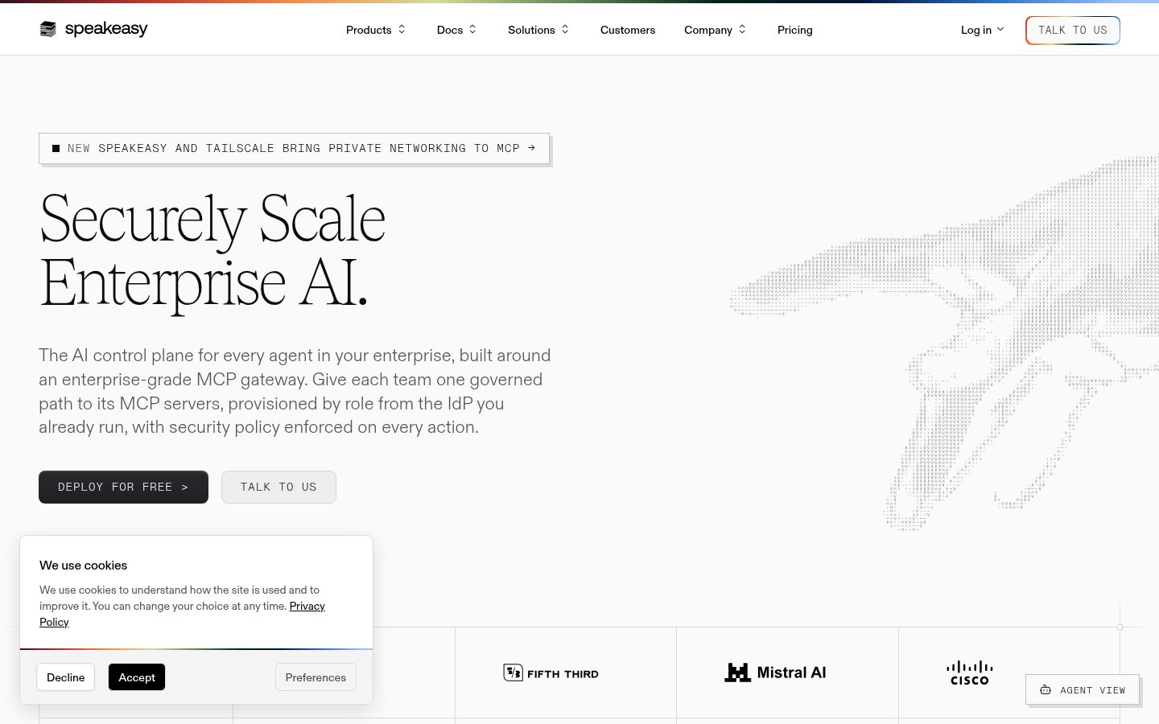Click the Fifth Third logo

coord(551,673)
